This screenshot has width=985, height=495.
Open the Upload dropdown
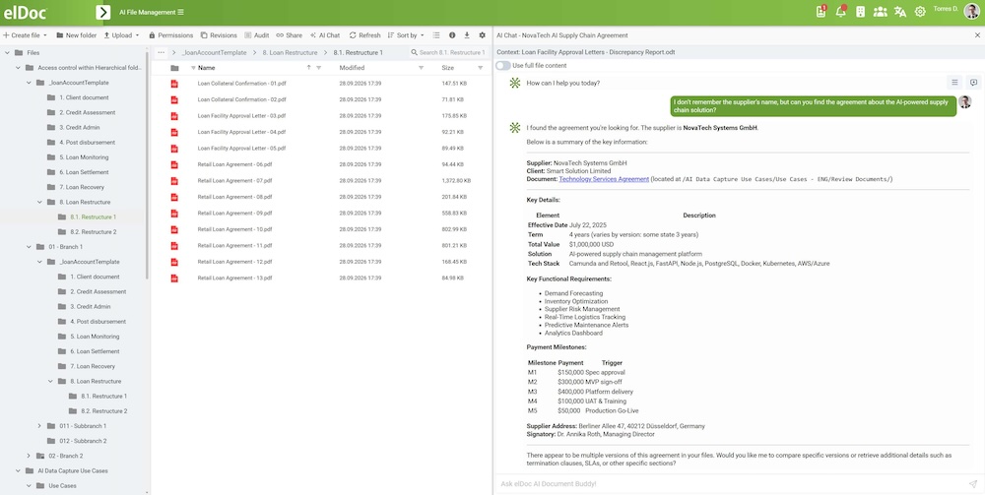point(121,35)
